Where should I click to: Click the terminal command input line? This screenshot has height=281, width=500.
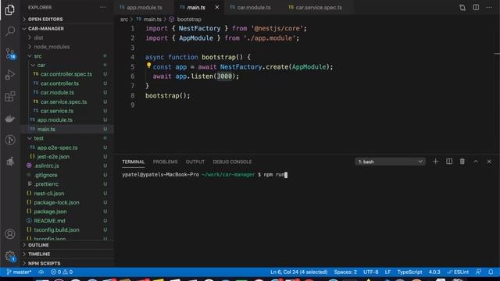205,175
